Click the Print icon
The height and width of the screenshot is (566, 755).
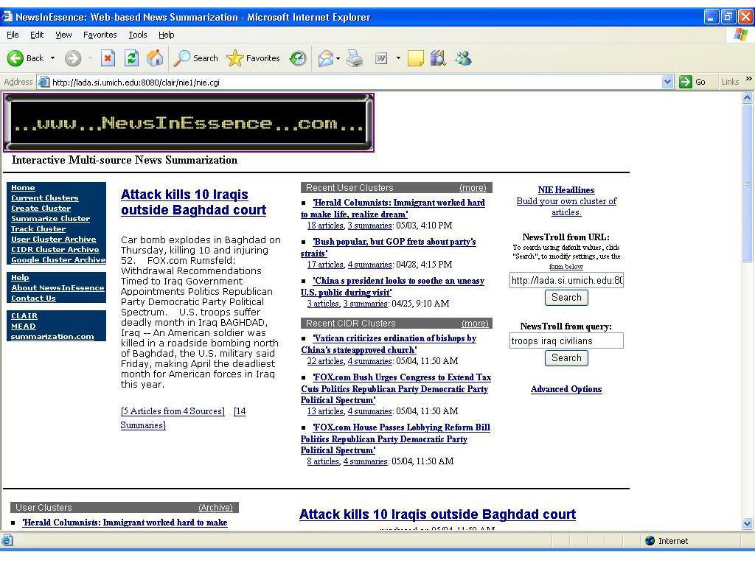(x=355, y=58)
